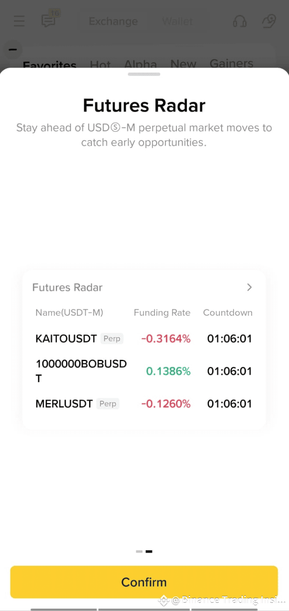289x611 pixels.
Task: Tap the Perp badge next to MERLUSDT
Action: pos(108,404)
